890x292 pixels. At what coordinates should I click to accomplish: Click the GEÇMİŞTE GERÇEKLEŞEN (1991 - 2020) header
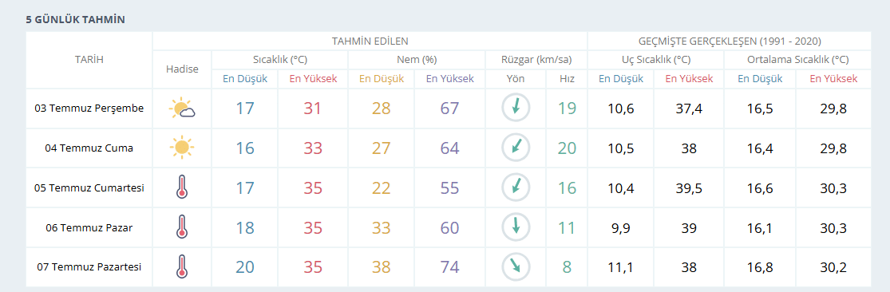point(730,41)
